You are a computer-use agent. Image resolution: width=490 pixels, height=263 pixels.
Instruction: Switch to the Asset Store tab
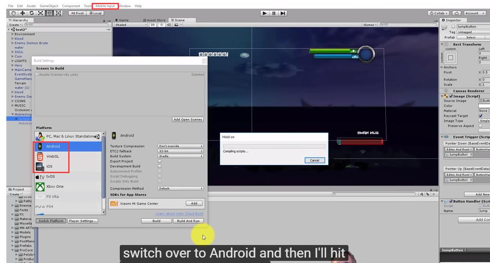pyautogui.click(x=154, y=20)
